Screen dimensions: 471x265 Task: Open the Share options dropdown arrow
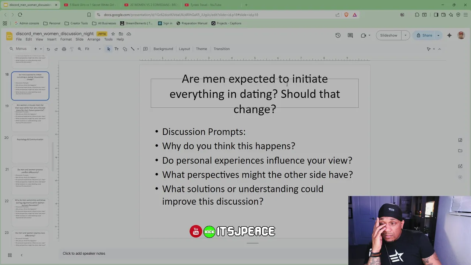click(x=438, y=35)
